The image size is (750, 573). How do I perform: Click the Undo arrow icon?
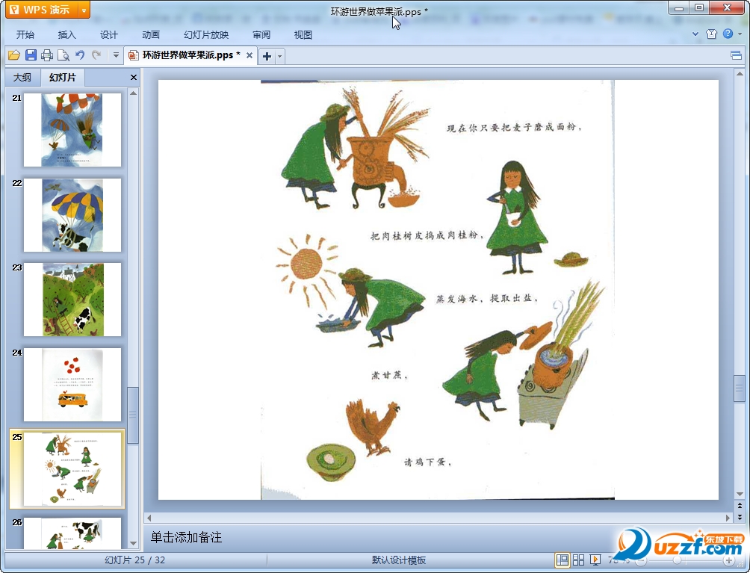pyautogui.click(x=80, y=55)
